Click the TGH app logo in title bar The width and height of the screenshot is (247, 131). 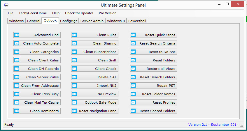tap(6, 5)
